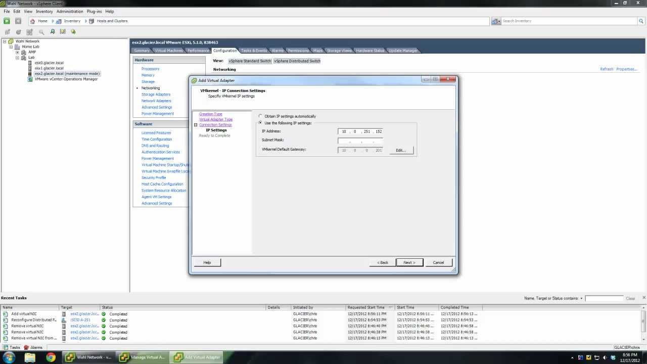The width and height of the screenshot is (647, 364).
Task: Click the Alarms bell icon
Action: (x=26, y=347)
